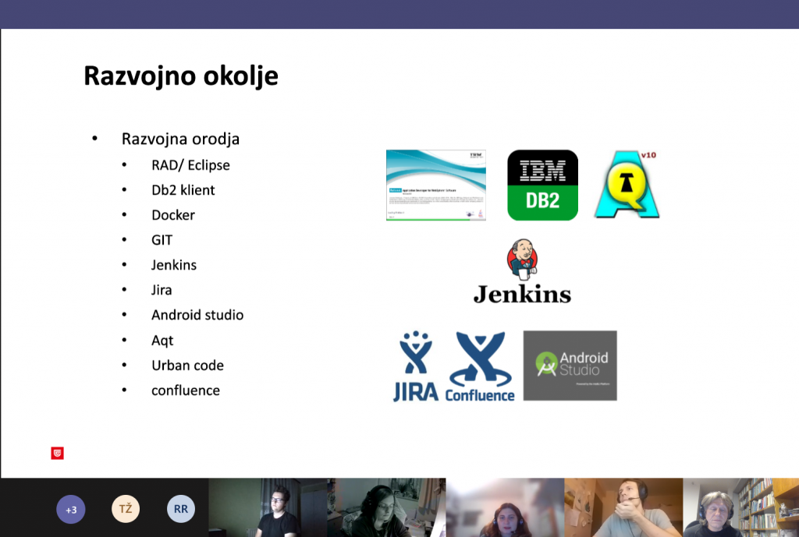Click the middle participant video with bright background
Screen dimensions: 799x537
coord(504,507)
